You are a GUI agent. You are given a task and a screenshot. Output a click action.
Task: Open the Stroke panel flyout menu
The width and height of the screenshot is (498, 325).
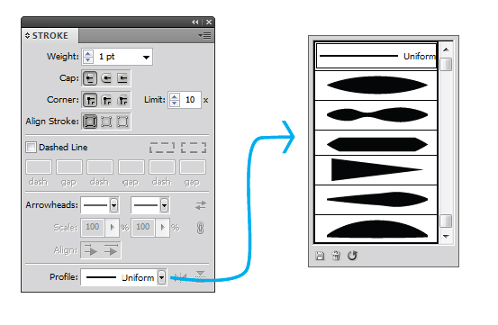(x=204, y=35)
